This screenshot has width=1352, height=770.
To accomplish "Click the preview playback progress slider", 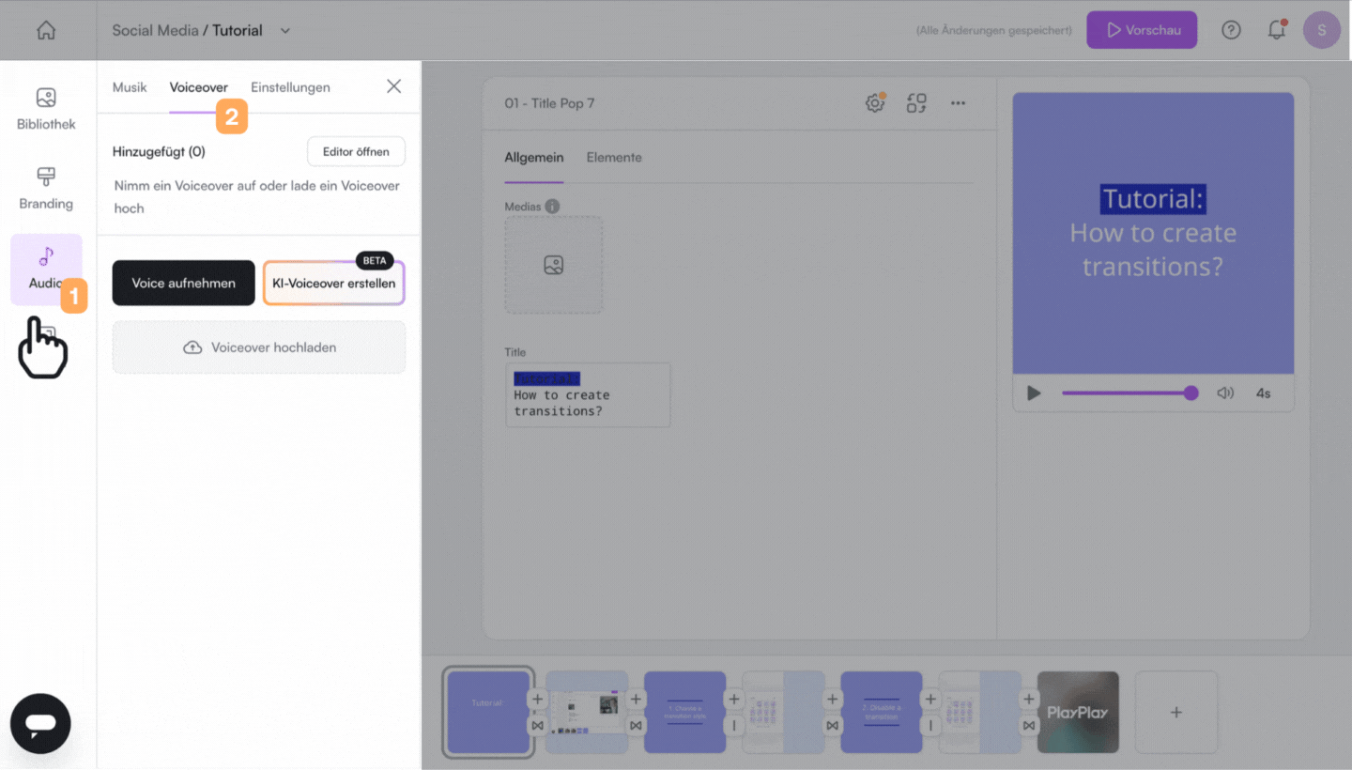I will coord(1130,393).
